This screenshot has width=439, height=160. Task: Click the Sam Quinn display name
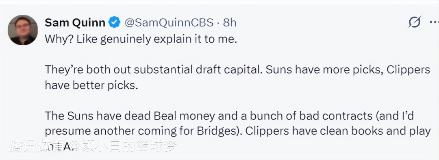pos(75,23)
